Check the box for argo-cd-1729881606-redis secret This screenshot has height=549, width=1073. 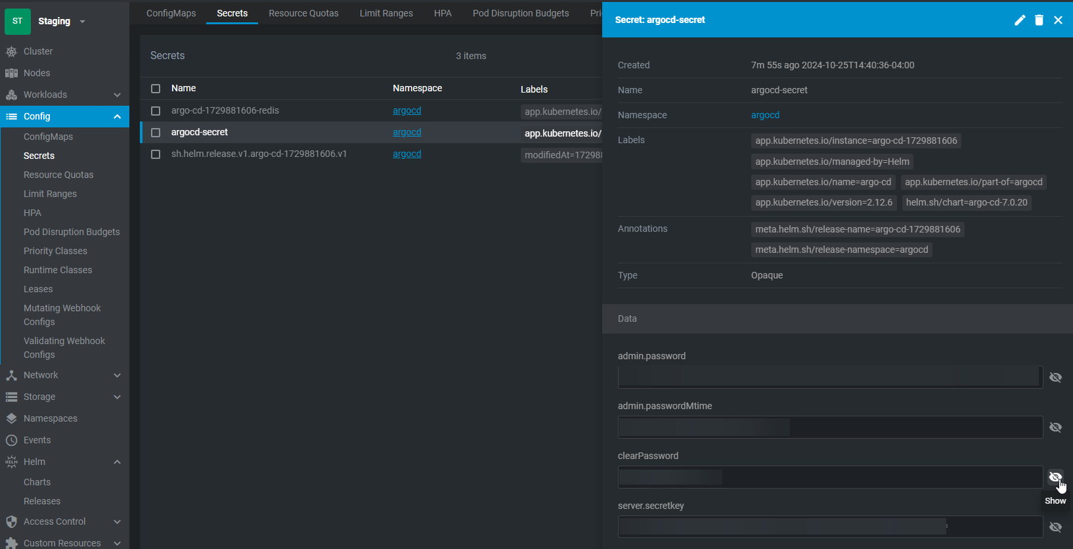tap(156, 111)
